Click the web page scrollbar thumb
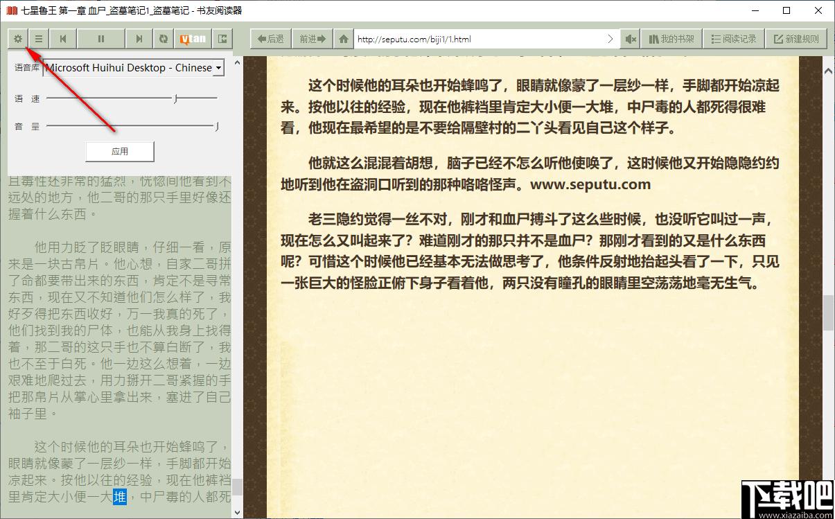 point(828,313)
